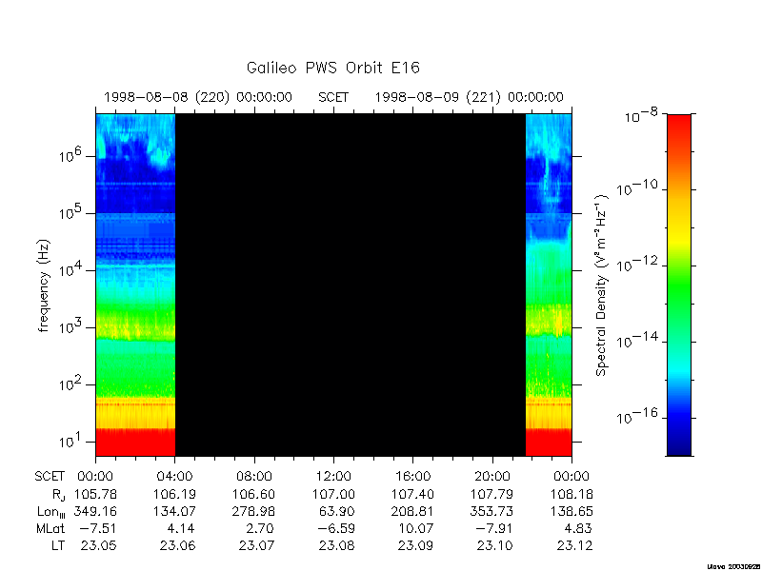Viewport: 762px width, 571px height.
Task: Click the 'Spectral Density' colorbar label
Action: (x=602, y=286)
